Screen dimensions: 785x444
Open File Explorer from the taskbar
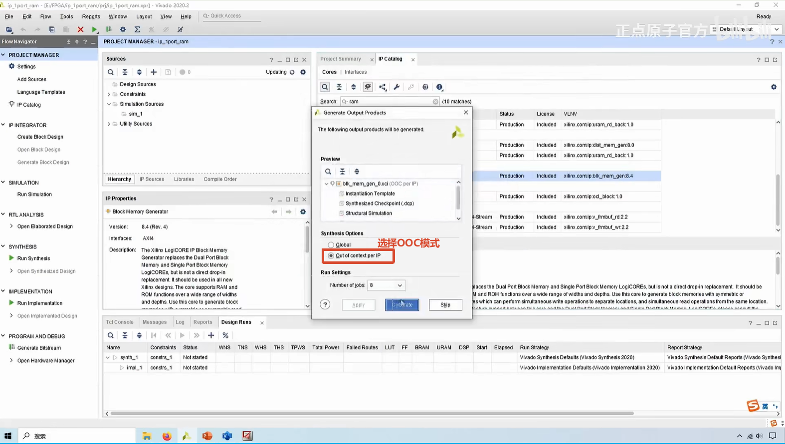[x=147, y=436]
